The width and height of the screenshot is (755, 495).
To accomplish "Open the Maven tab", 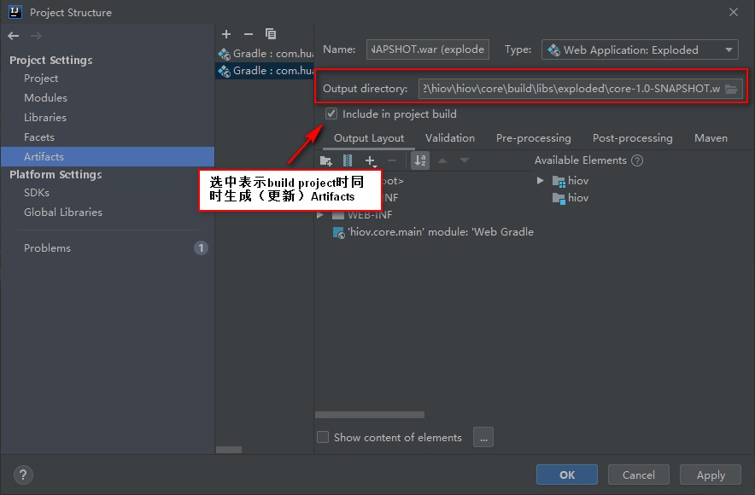I will (x=710, y=137).
